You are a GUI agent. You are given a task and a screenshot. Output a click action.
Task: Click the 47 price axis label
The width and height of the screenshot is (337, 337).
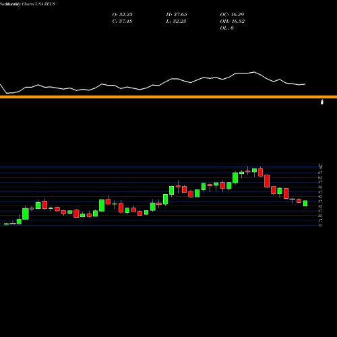point(320,192)
